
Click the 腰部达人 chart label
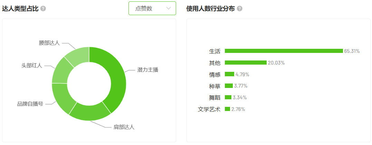pos(49,43)
